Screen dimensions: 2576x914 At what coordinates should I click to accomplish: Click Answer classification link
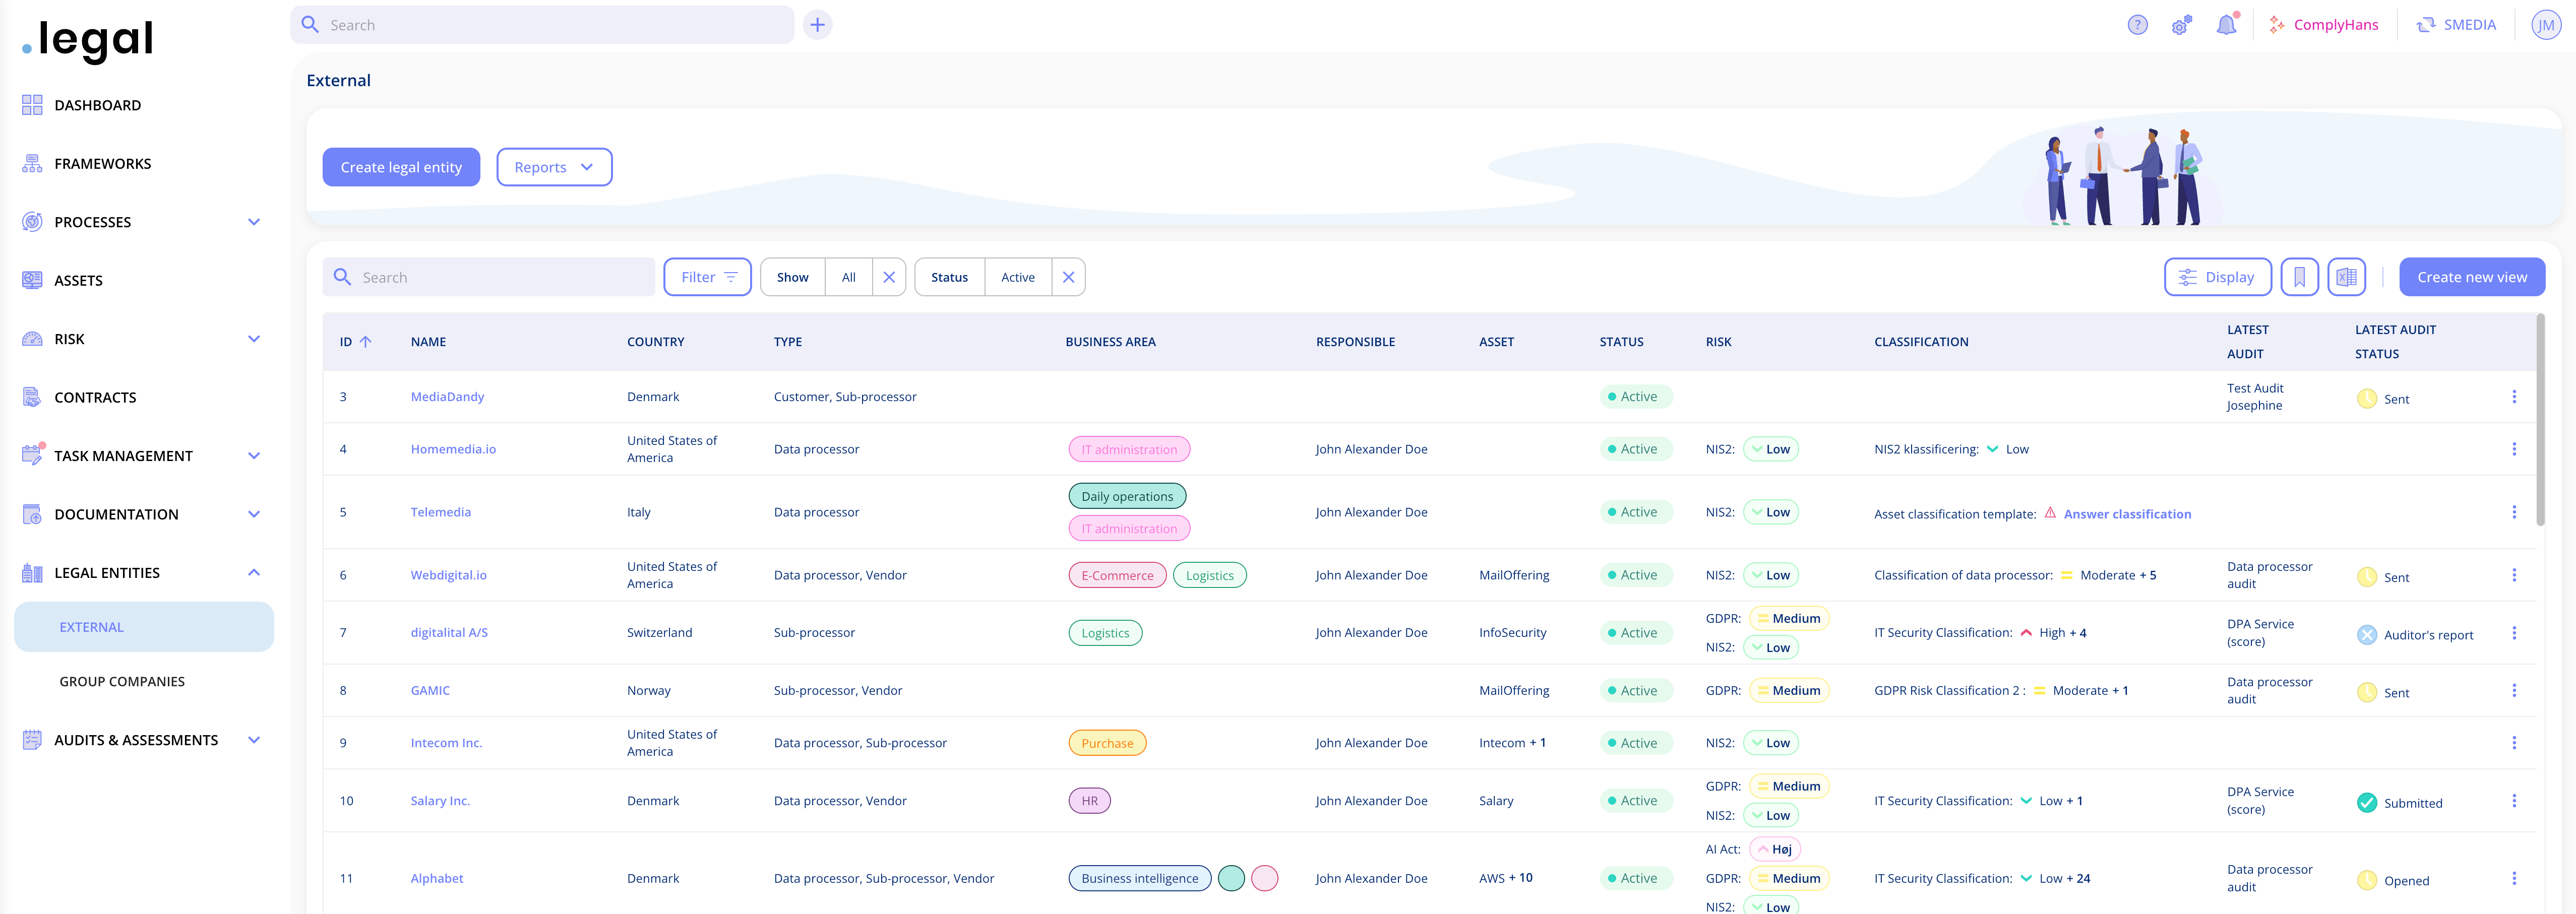[x=2127, y=514]
